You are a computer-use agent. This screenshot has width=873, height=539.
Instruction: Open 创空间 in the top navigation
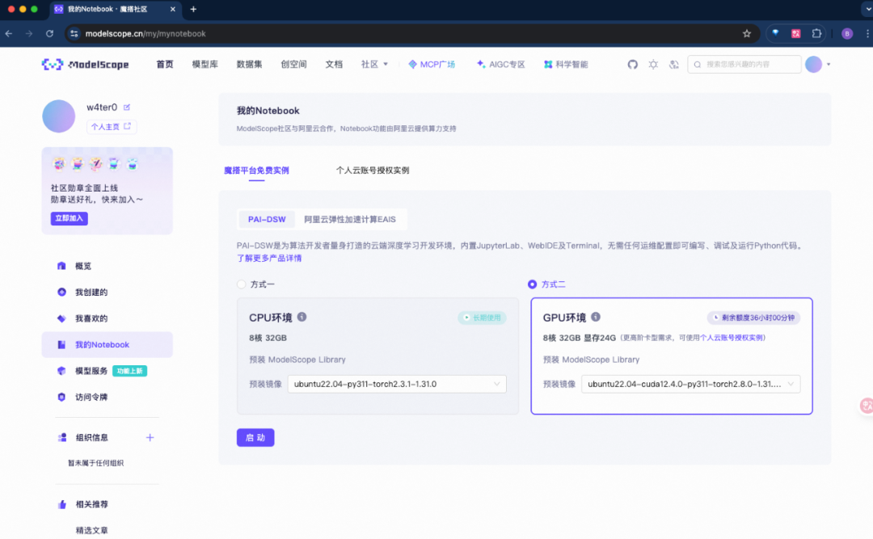[294, 65]
